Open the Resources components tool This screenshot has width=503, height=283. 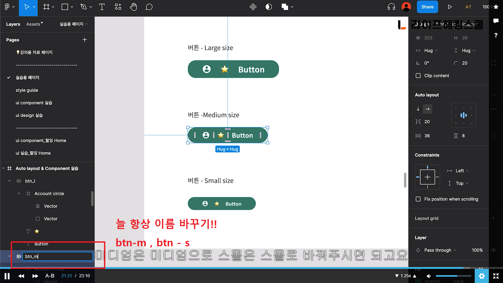[118, 7]
